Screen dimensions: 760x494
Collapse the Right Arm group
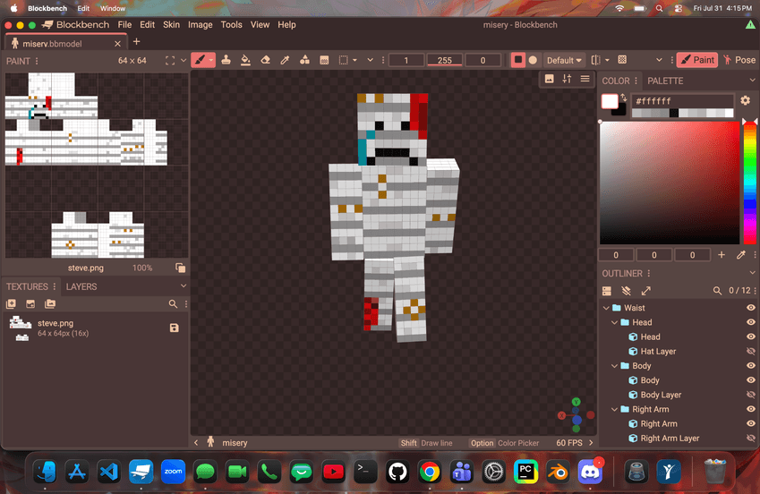pyautogui.click(x=615, y=410)
